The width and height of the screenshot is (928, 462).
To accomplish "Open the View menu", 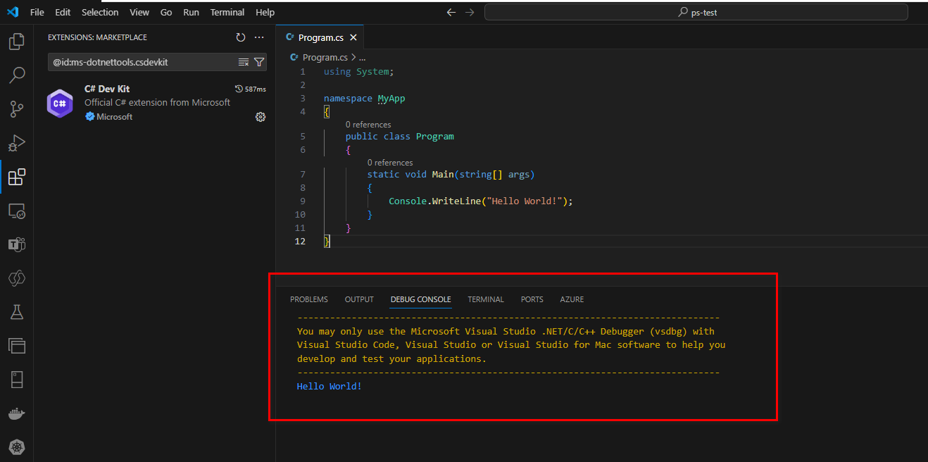I will (x=139, y=12).
